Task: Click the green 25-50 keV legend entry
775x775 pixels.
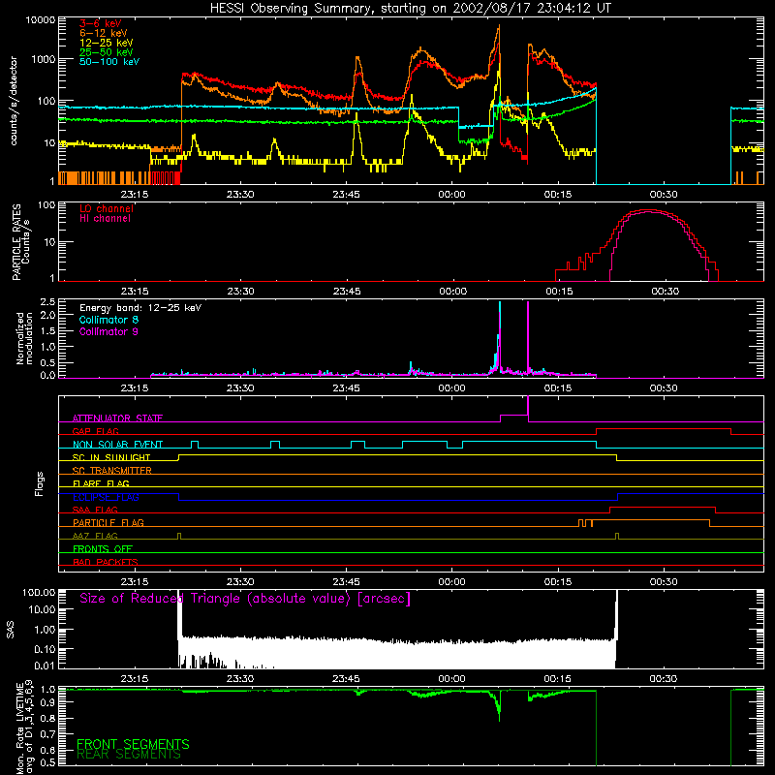Action: tap(107, 52)
